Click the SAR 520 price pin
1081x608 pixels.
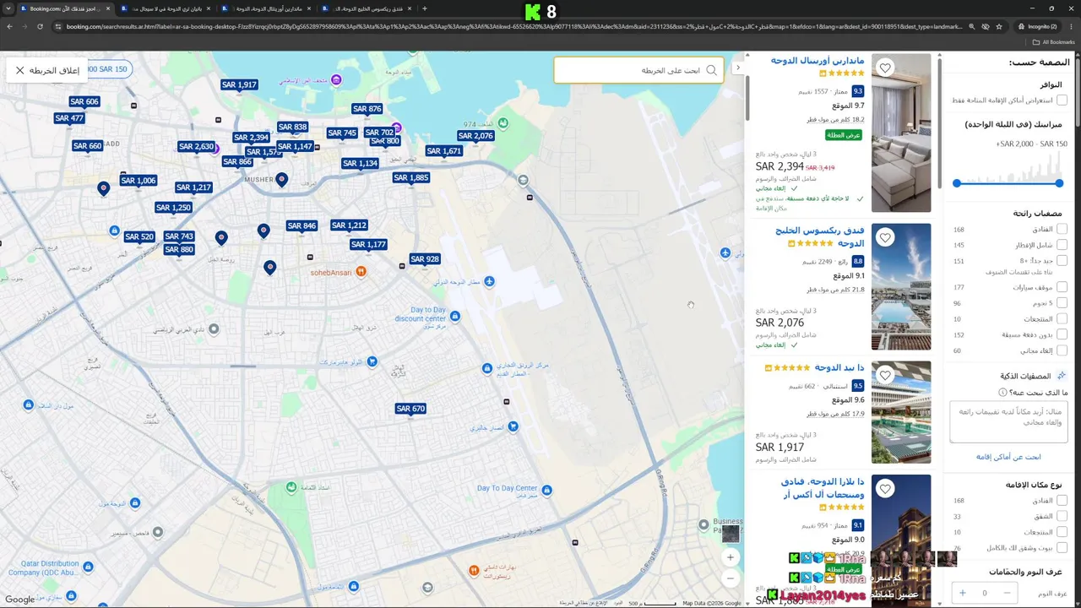coord(139,237)
